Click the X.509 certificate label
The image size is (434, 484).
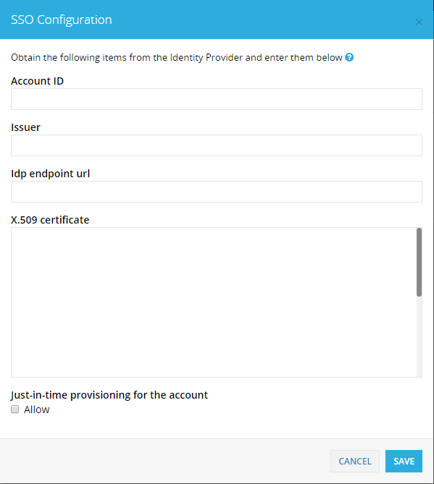(50, 220)
